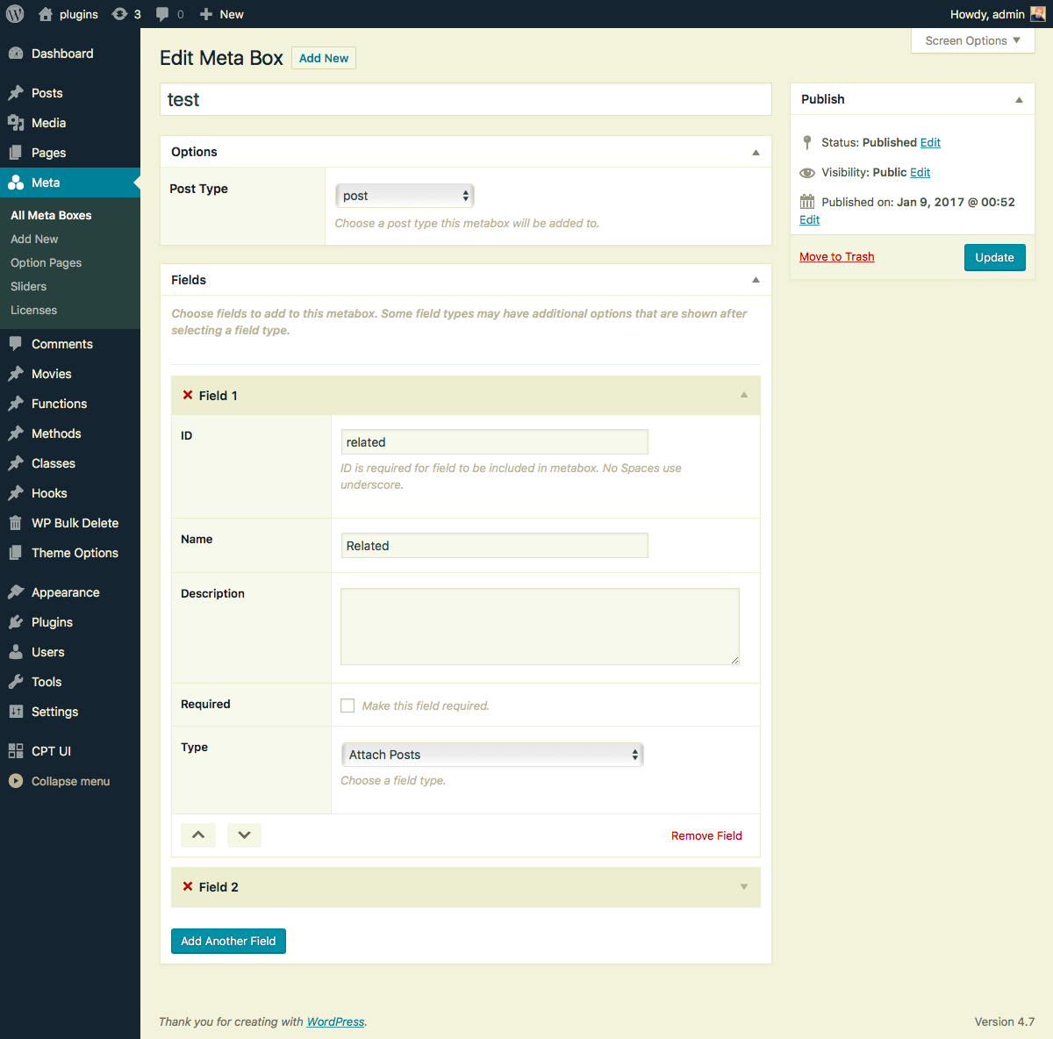Open Option Pages submenu item
Screen dimensions: 1053x1039
[46, 262]
